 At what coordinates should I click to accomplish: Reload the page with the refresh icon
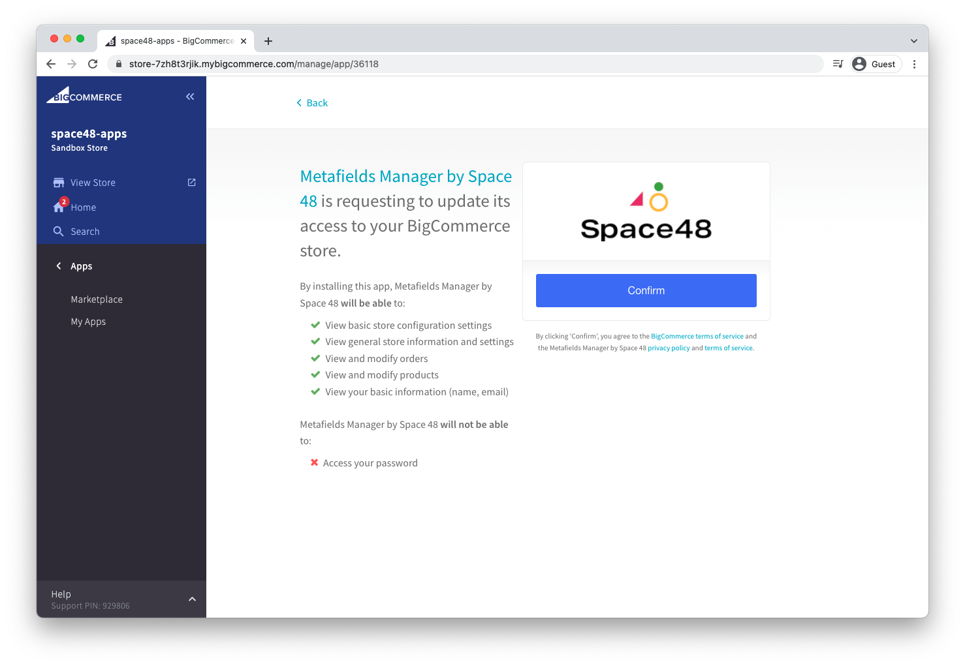point(93,64)
